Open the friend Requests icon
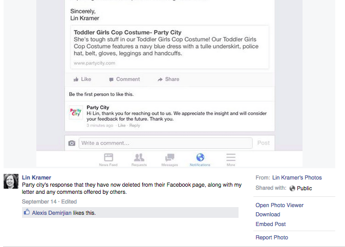The height and width of the screenshot is (247, 345). click(139, 158)
